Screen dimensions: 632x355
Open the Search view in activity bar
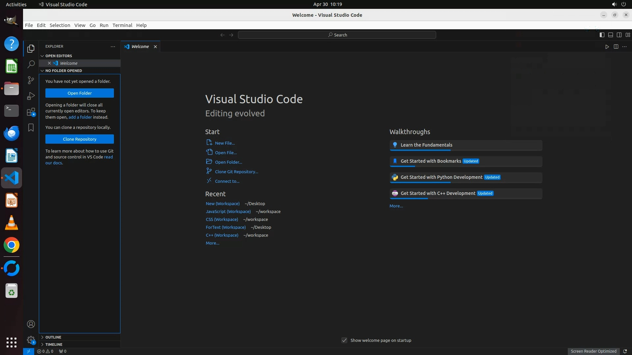[31, 64]
